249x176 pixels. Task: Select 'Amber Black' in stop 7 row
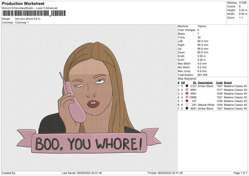pyautogui.click(x=205, y=108)
